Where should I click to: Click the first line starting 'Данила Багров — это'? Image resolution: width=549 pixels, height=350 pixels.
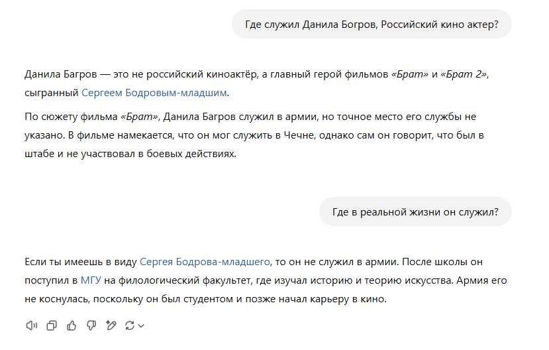(256, 74)
